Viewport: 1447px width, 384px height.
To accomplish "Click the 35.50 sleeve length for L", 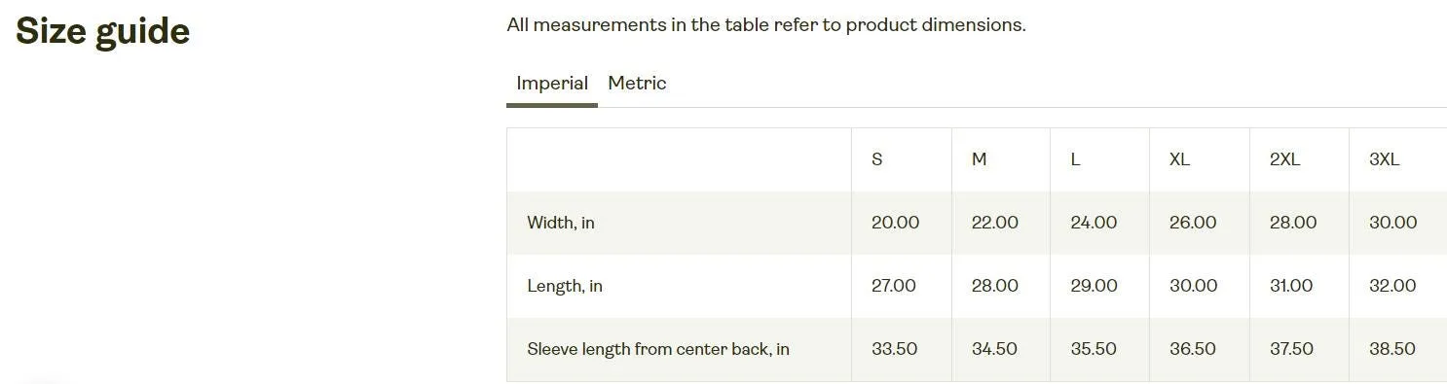I will 1094,349.
